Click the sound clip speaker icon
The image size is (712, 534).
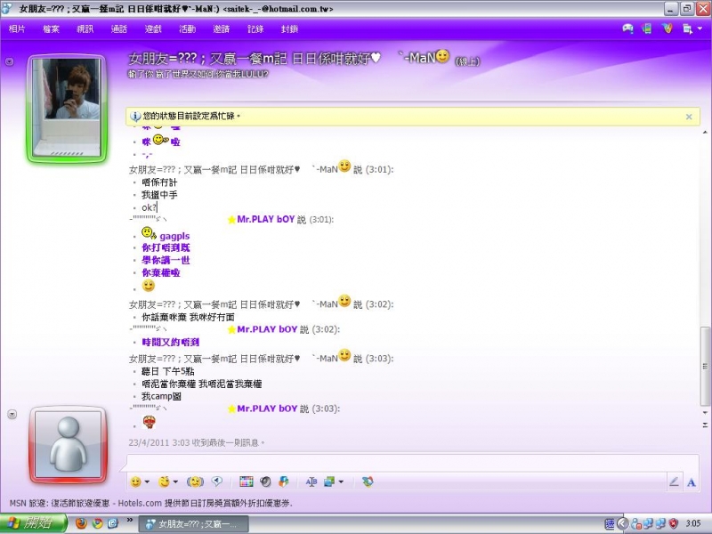click(x=265, y=481)
